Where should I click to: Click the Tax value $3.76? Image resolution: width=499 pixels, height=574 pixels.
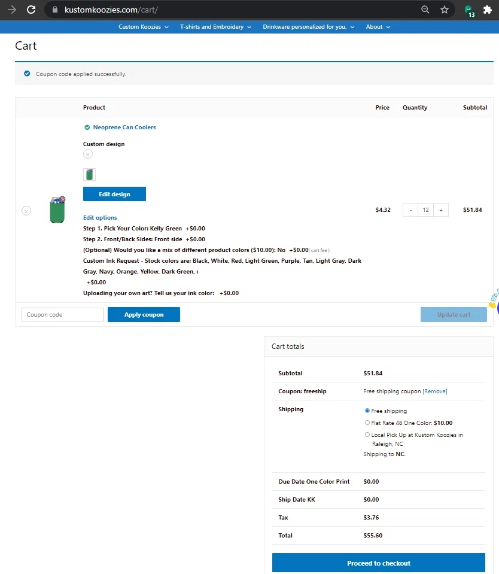click(x=371, y=517)
